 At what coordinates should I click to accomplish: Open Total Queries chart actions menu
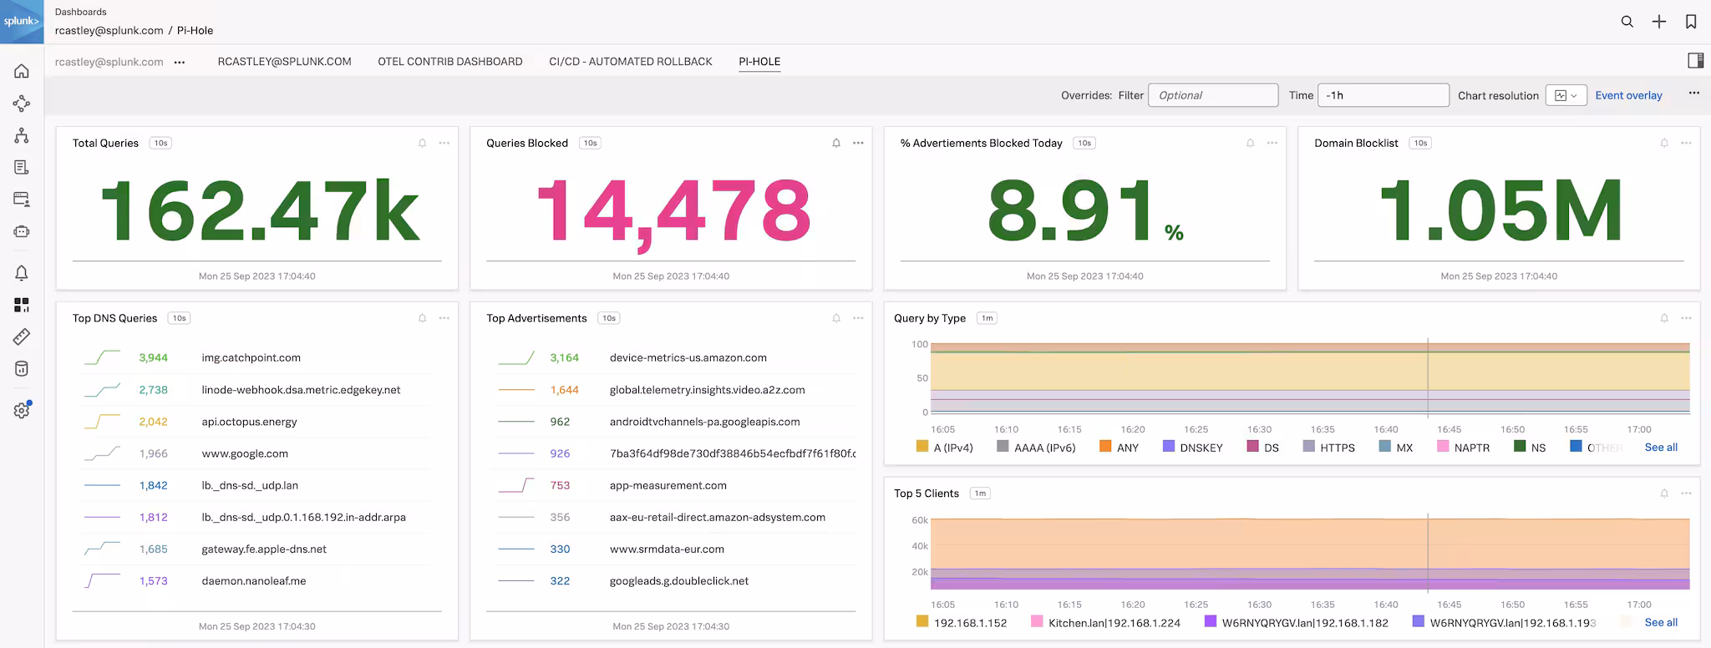click(x=444, y=144)
